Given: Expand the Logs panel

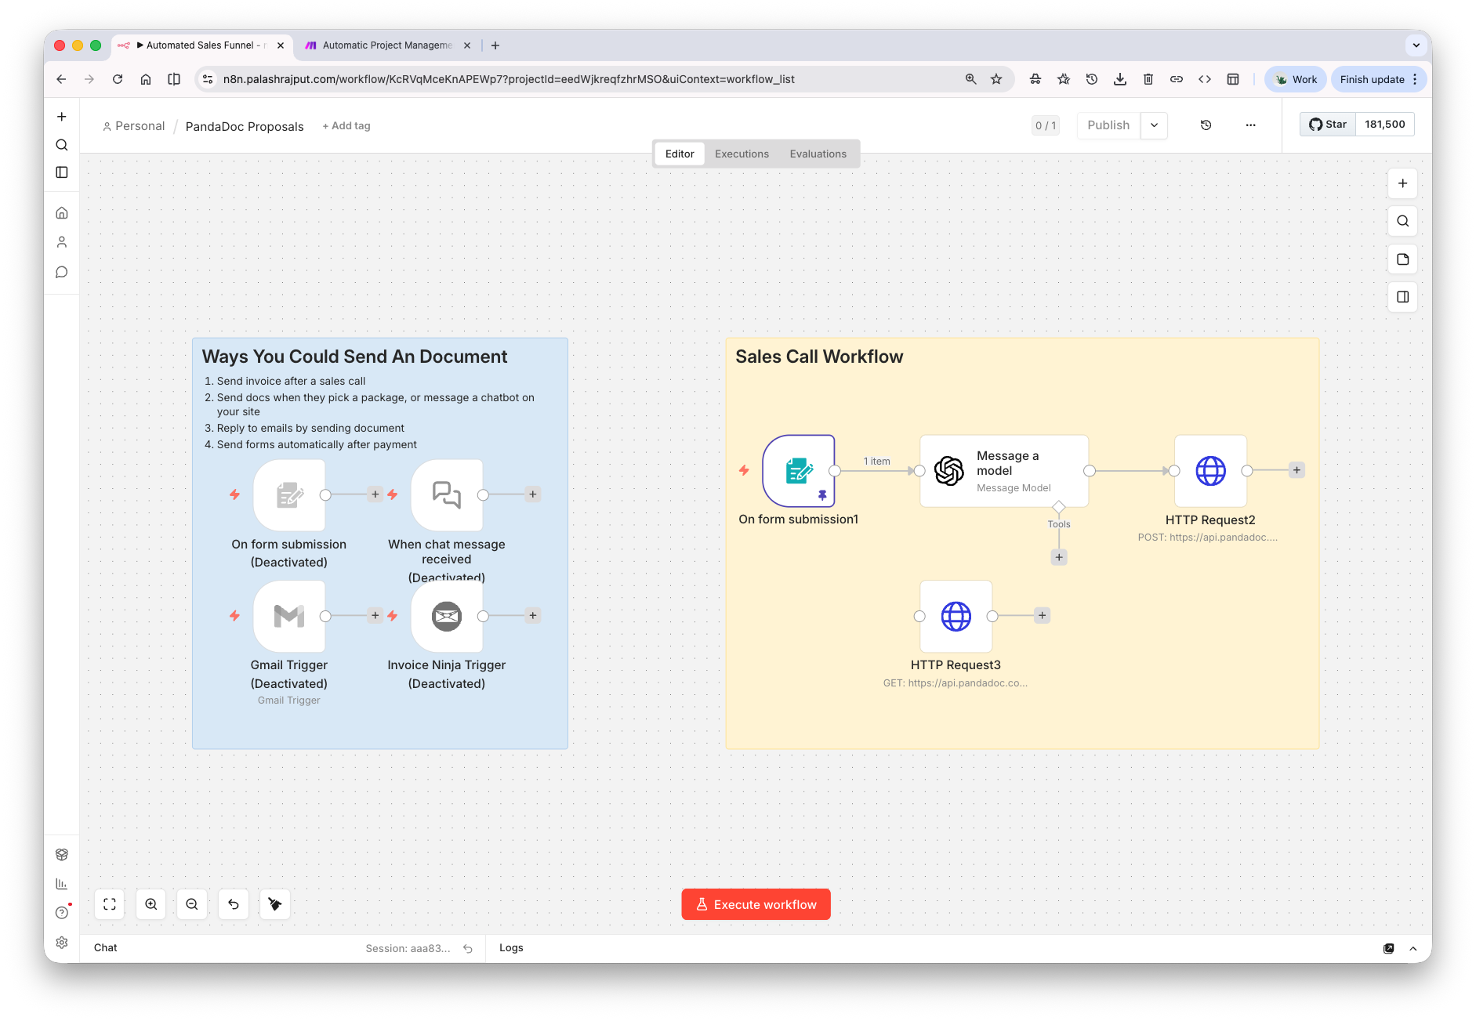Looking at the screenshot, I should pyautogui.click(x=511, y=947).
